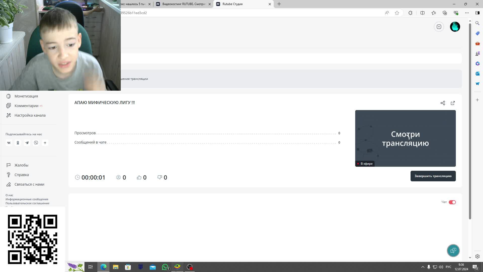Click the page vertical scrollbar

click(x=470, y=121)
